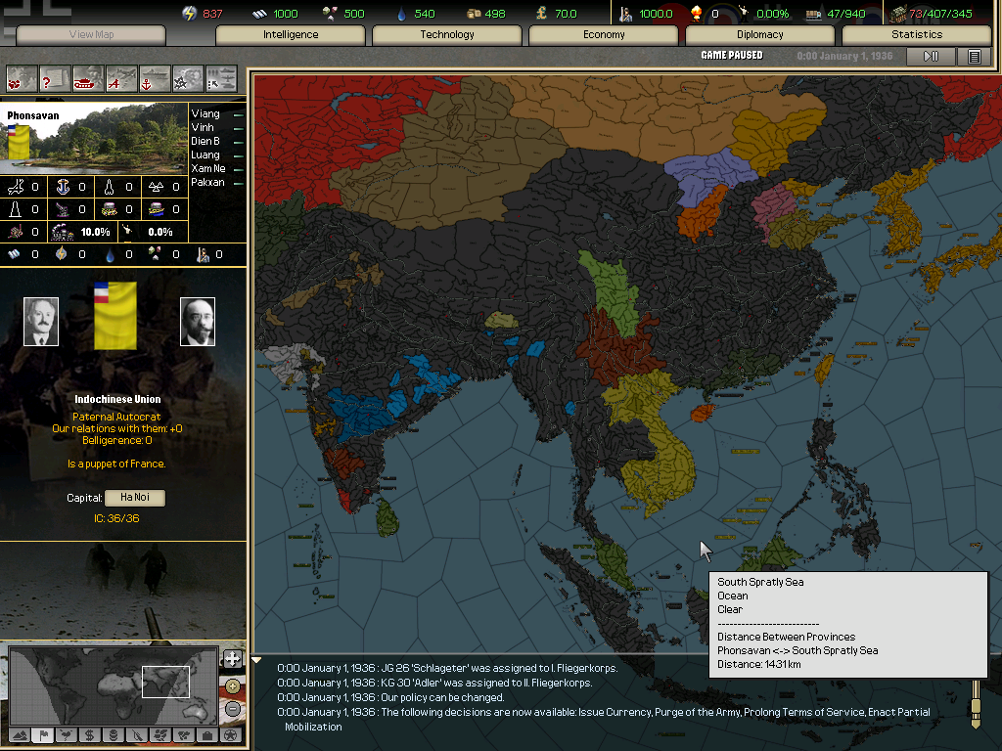Click the stacked coins resources map mode icon
This screenshot has height=751, width=1002.
coord(113,737)
